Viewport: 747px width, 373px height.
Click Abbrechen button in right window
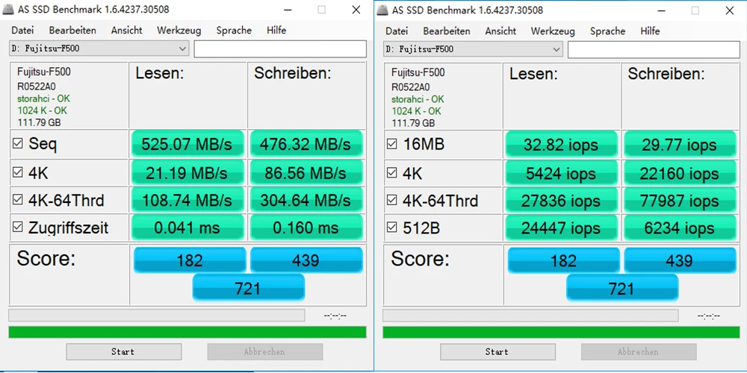tap(639, 351)
